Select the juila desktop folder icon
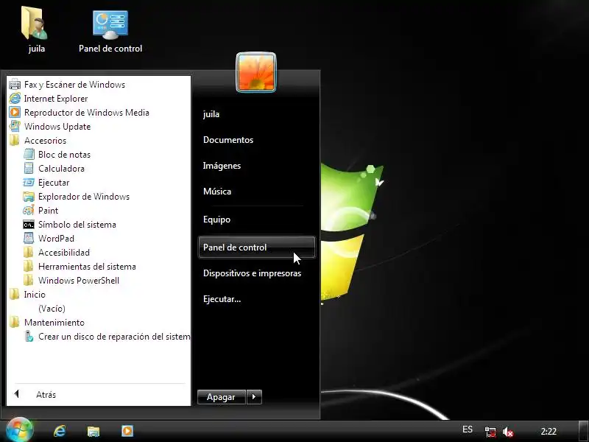 pyautogui.click(x=36, y=30)
